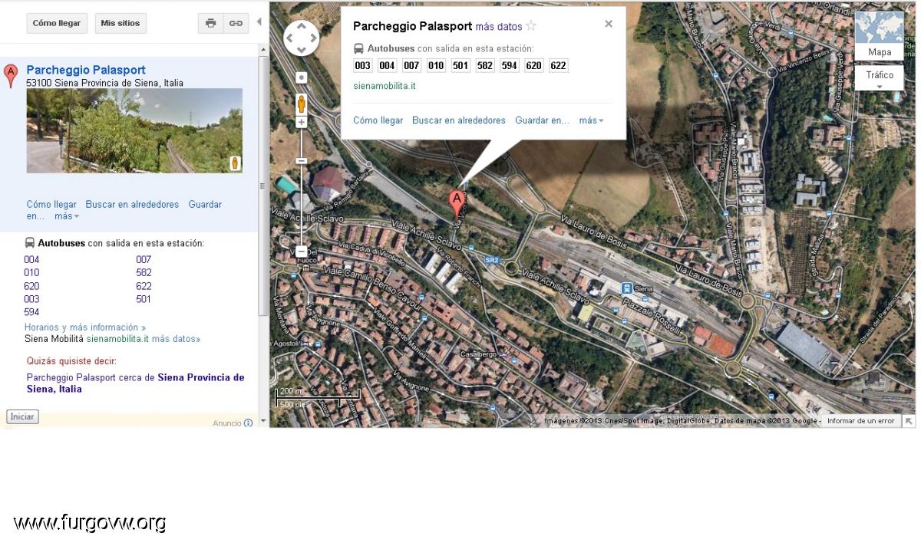
Task: Pan the map down using the pan control
Action: (302, 50)
